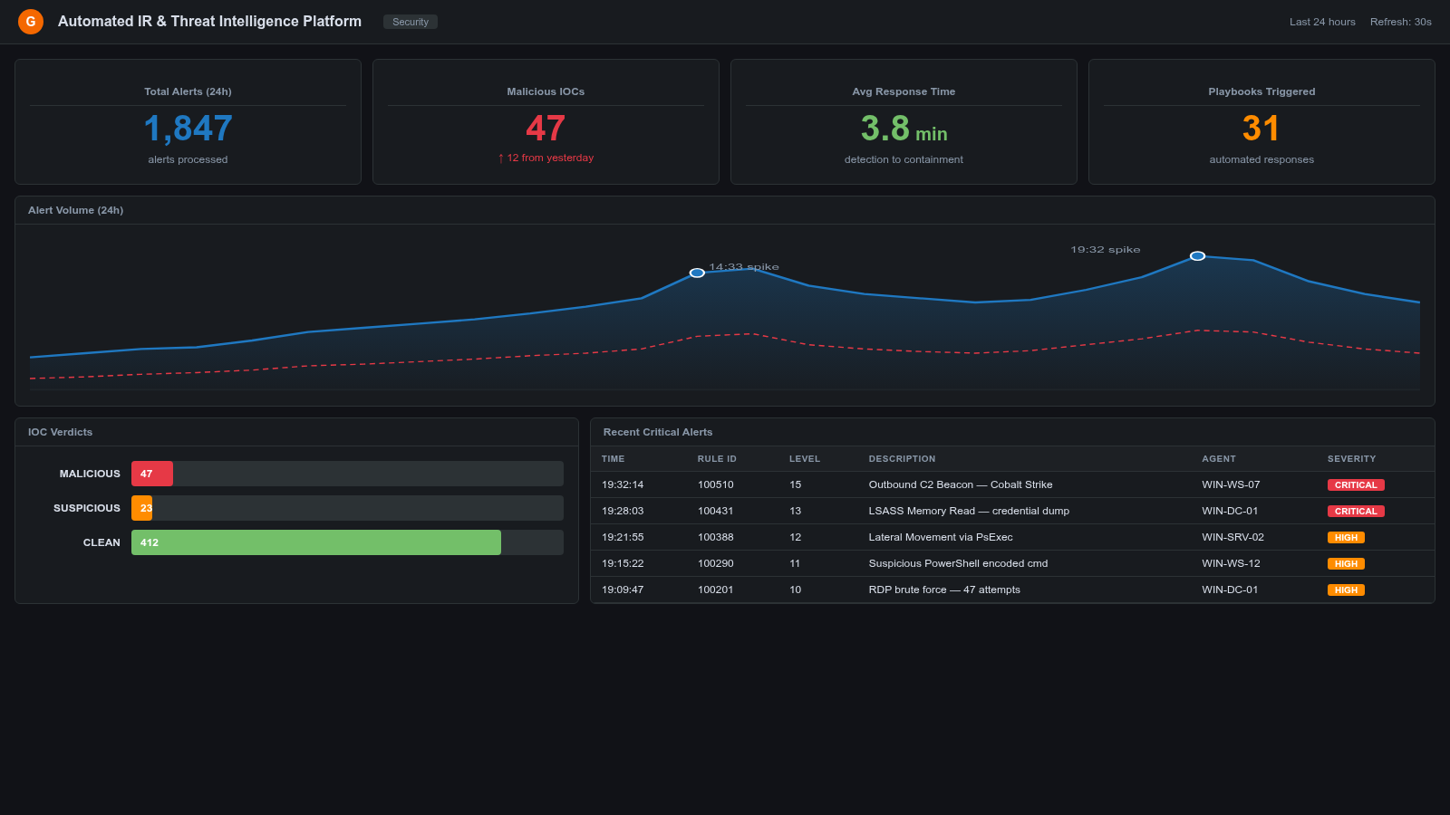Select the 19:32 spike marker on the chart
The width and height of the screenshot is (1450, 815).
(x=1197, y=255)
